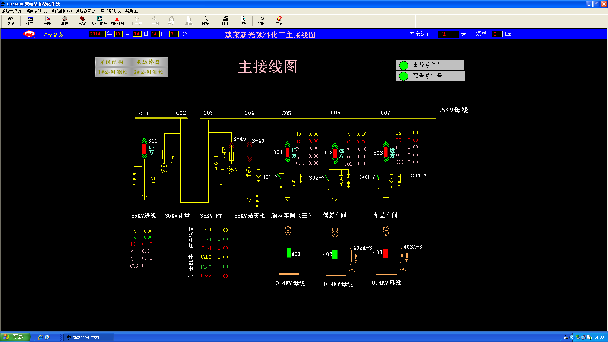
Task: Toggle the green 401 breaker
Action: [x=289, y=253]
